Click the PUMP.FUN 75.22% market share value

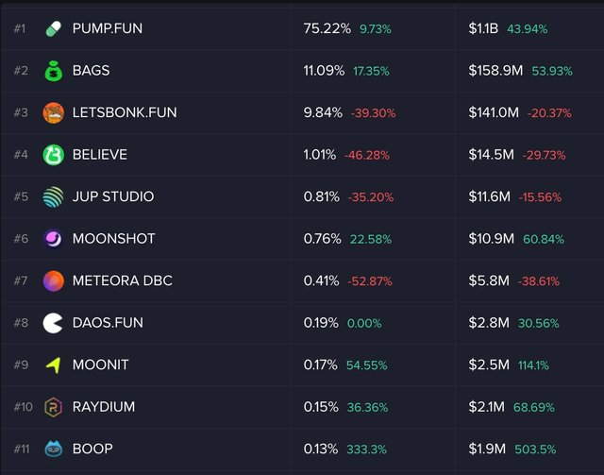click(327, 28)
